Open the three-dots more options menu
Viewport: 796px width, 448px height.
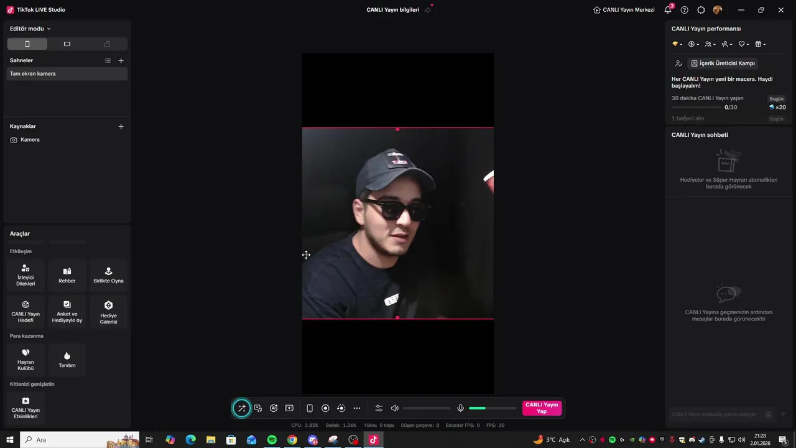pos(357,408)
